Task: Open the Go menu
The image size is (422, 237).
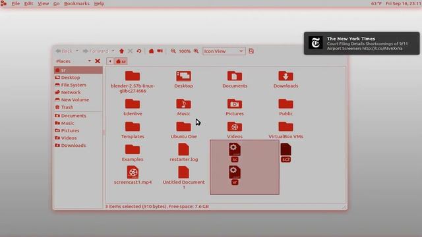Action: [x=56, y=3]
